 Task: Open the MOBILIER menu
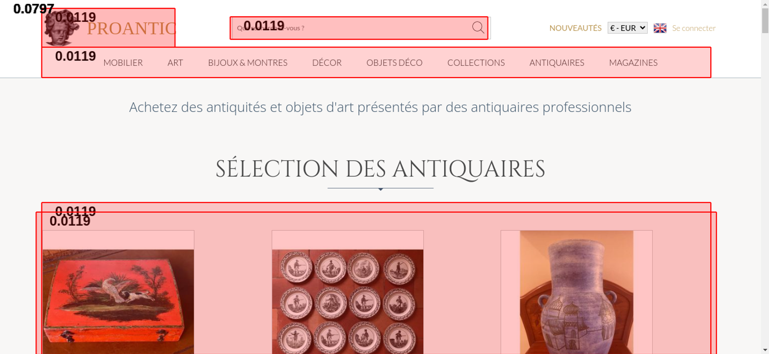(123, 63)
